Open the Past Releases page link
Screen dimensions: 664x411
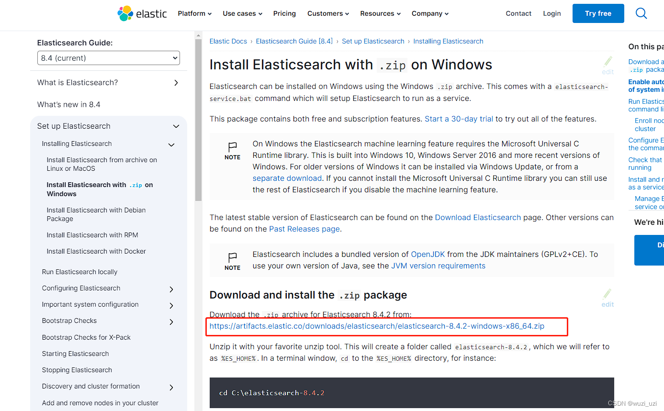click(x=304, y=229)
